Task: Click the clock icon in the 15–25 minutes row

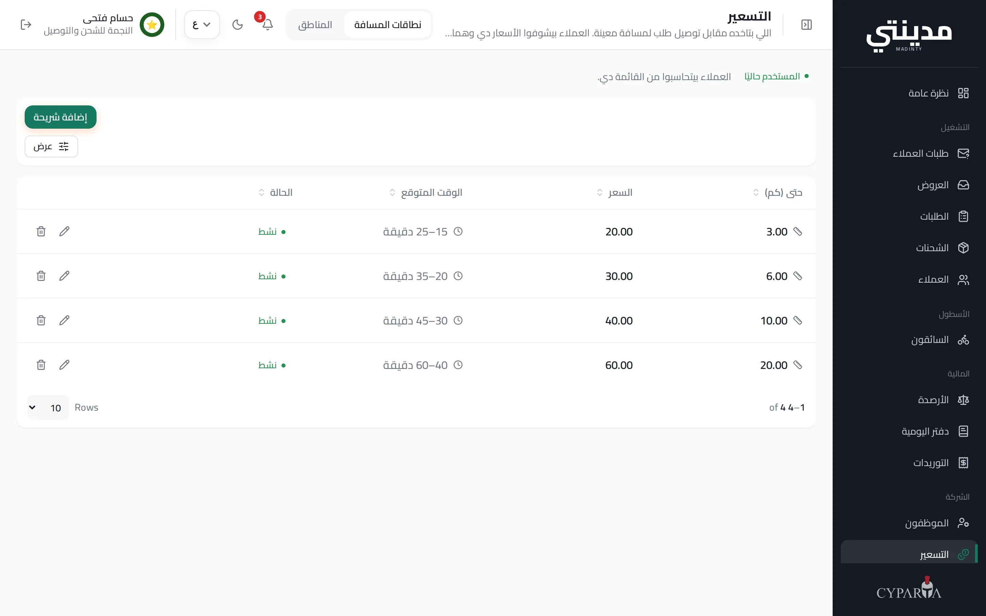Action: click(x=458, y=231)
